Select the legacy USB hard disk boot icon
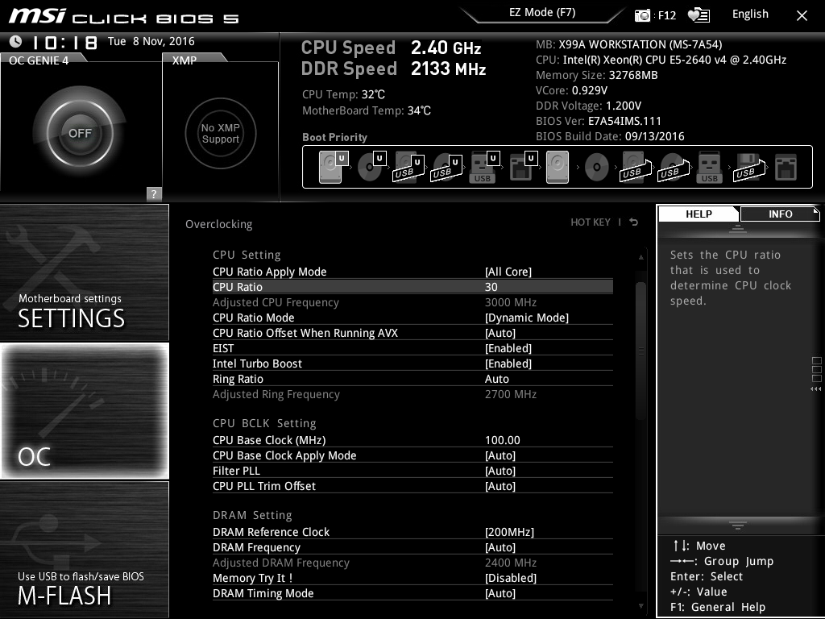The width and height of the screenshot is (825, 619). coord(636,167)
